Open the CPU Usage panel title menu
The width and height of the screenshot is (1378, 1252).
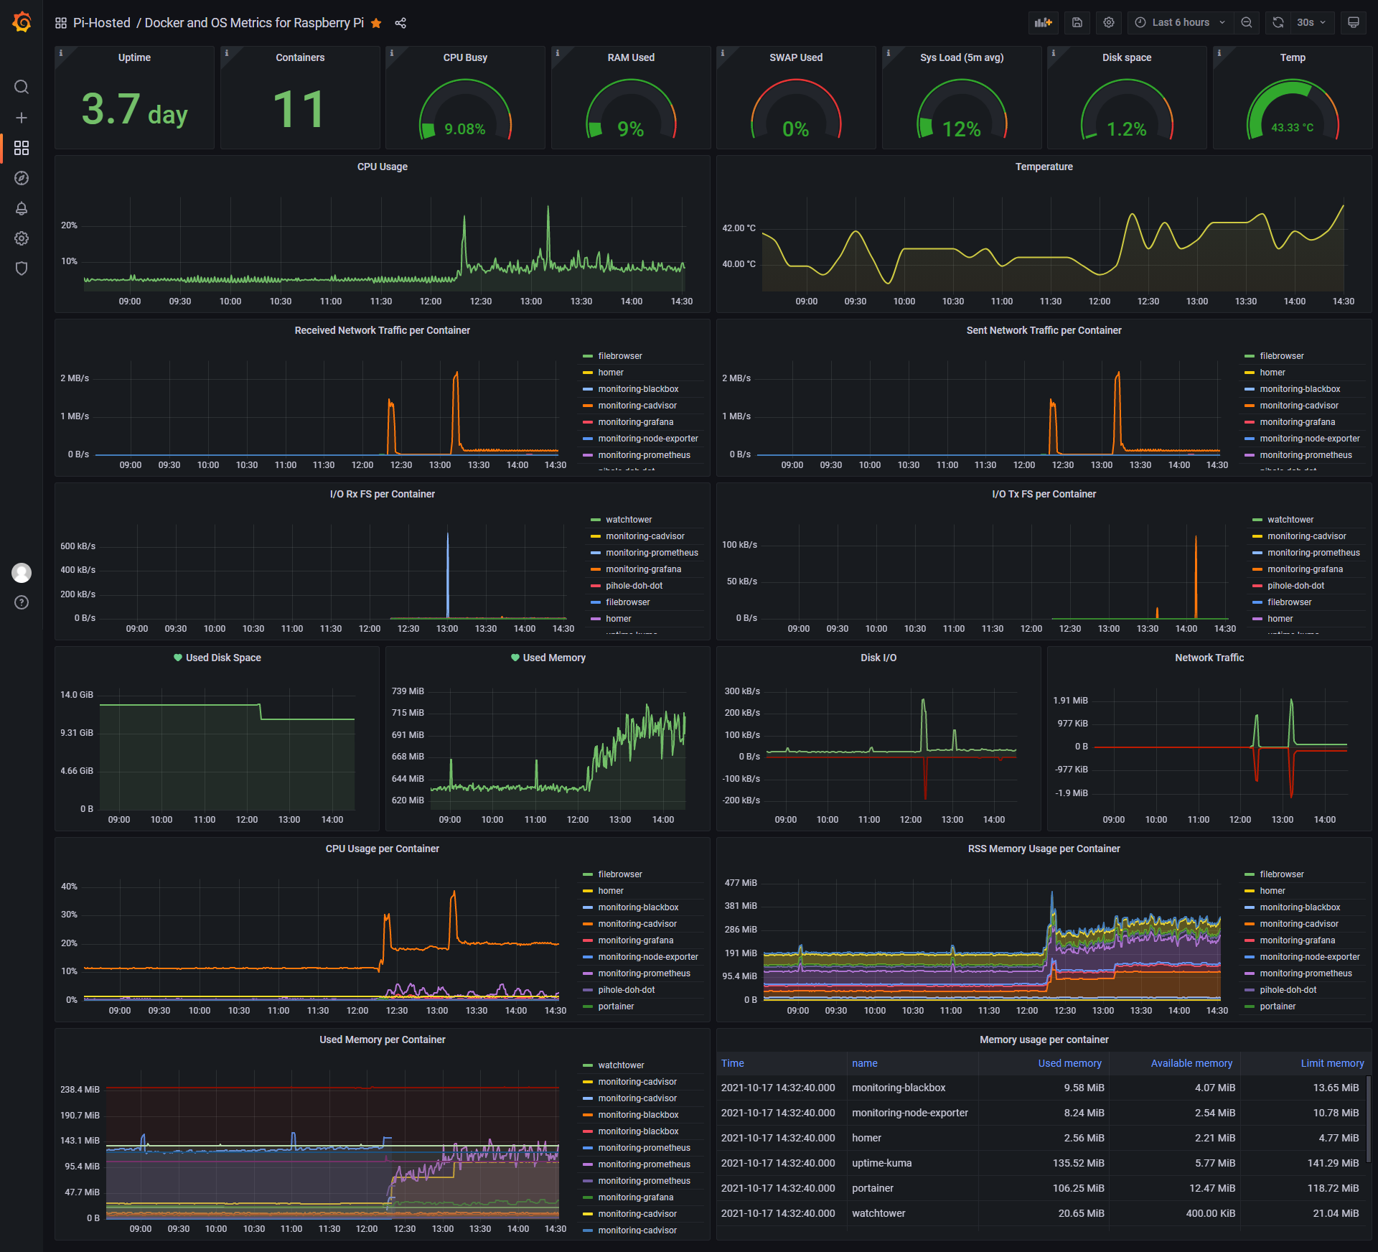click(x=383, y=166)
